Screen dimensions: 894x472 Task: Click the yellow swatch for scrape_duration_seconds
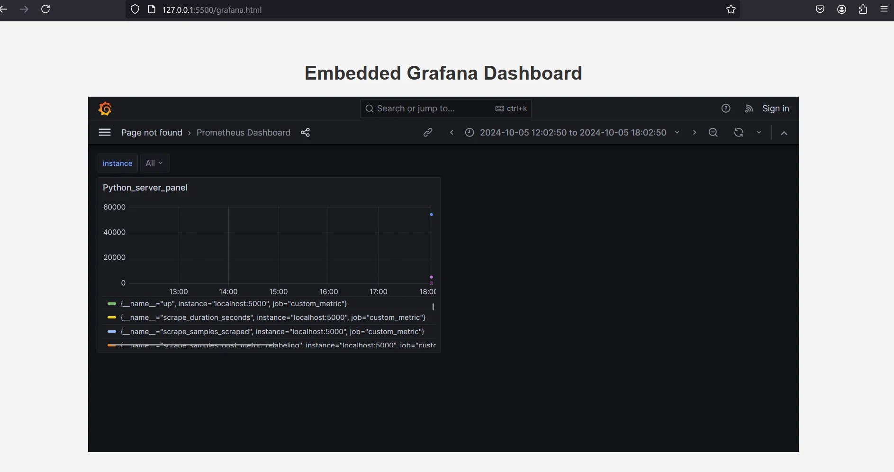[112, 317]
